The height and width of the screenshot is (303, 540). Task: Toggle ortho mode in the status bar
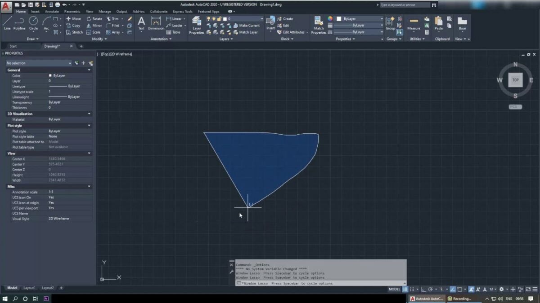click(x=423, y=290)
